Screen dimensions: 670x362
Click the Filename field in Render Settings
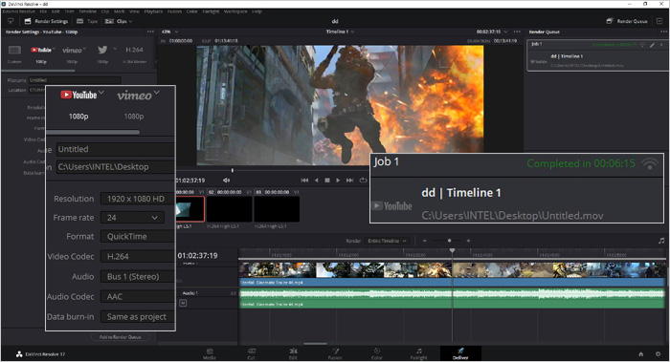tap(75, 79)
